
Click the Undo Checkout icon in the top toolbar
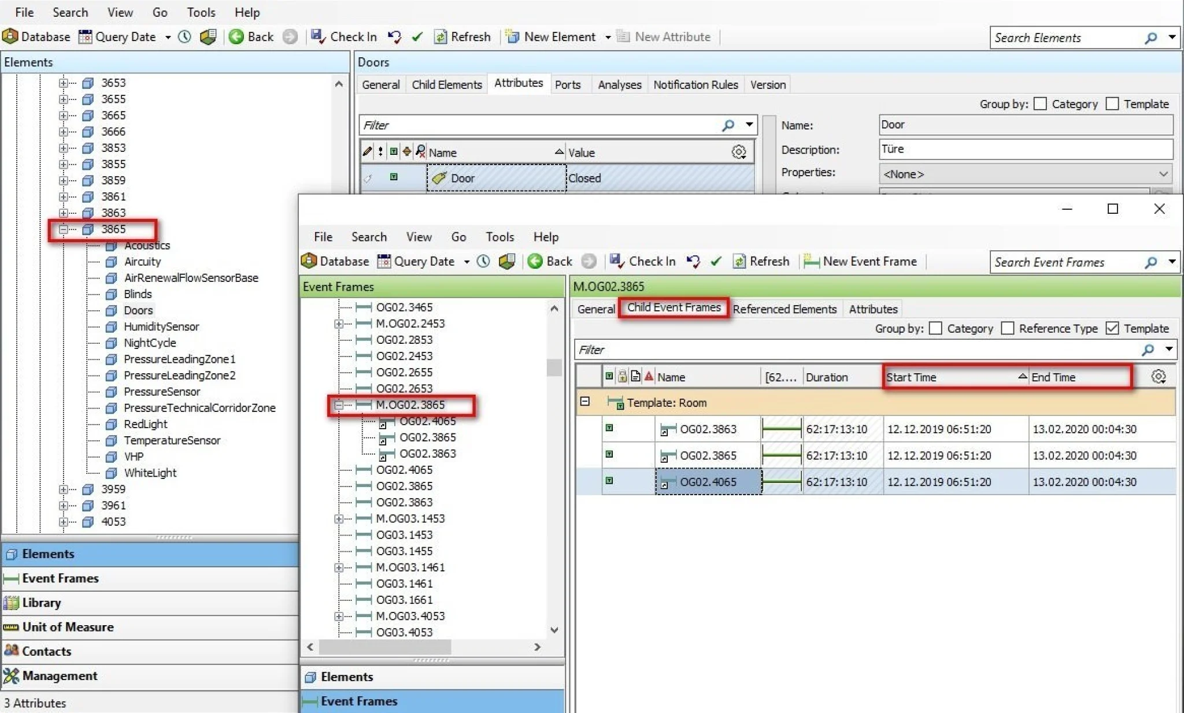point(395,36)
